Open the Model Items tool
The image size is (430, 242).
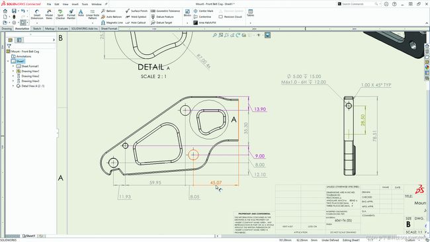click(49, 15)
